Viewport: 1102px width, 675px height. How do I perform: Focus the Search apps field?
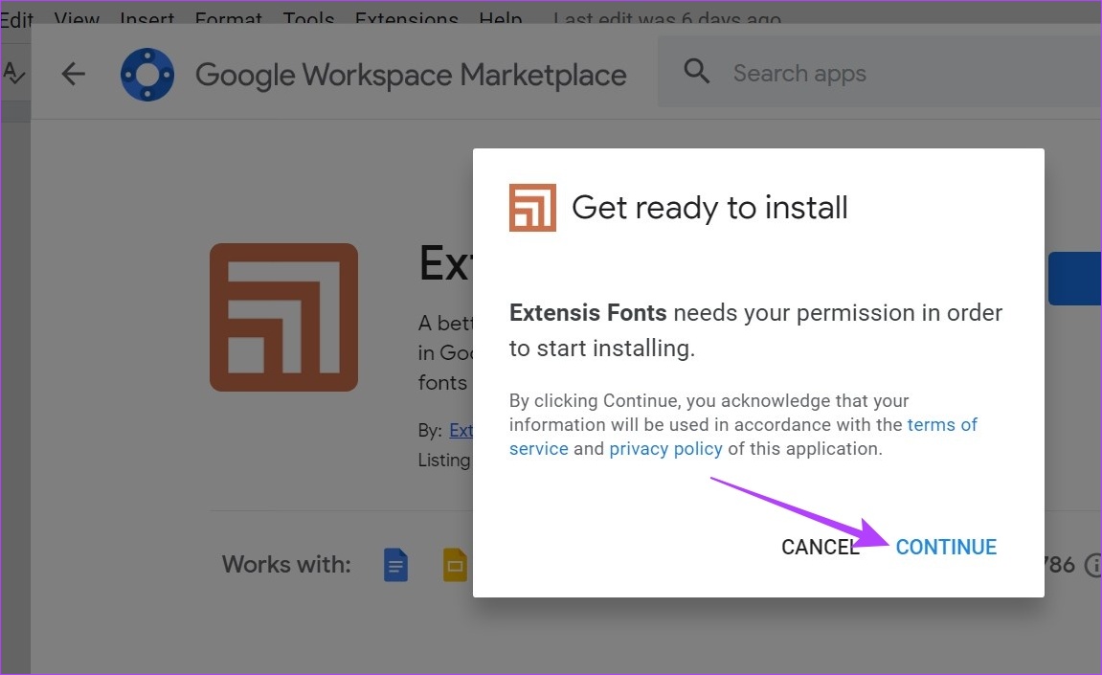[x=879, y=73]
